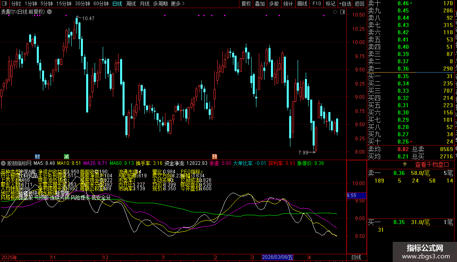This screenshot has height=262, width=457.
Task: Click 总卖 volume 8569
Action: click(446, 149)
